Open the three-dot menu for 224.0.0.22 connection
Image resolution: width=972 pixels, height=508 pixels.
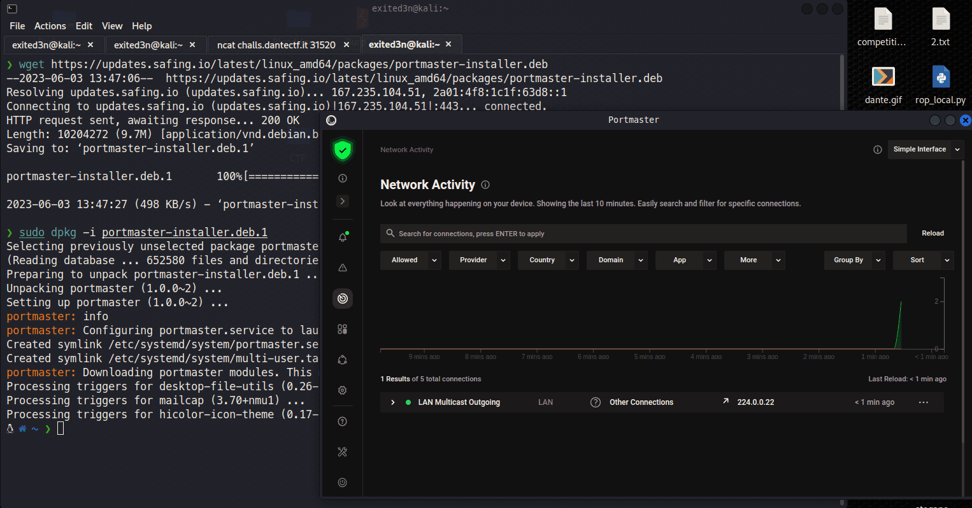[x=923, y=402]
